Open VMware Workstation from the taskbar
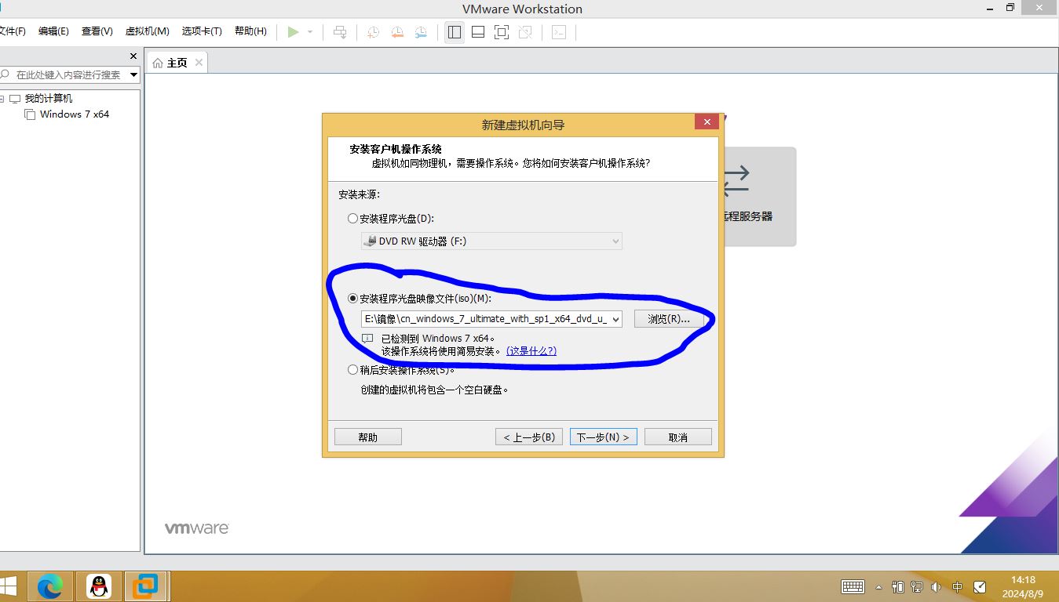This screenshot has width=1059, height=602. (145, 586)
